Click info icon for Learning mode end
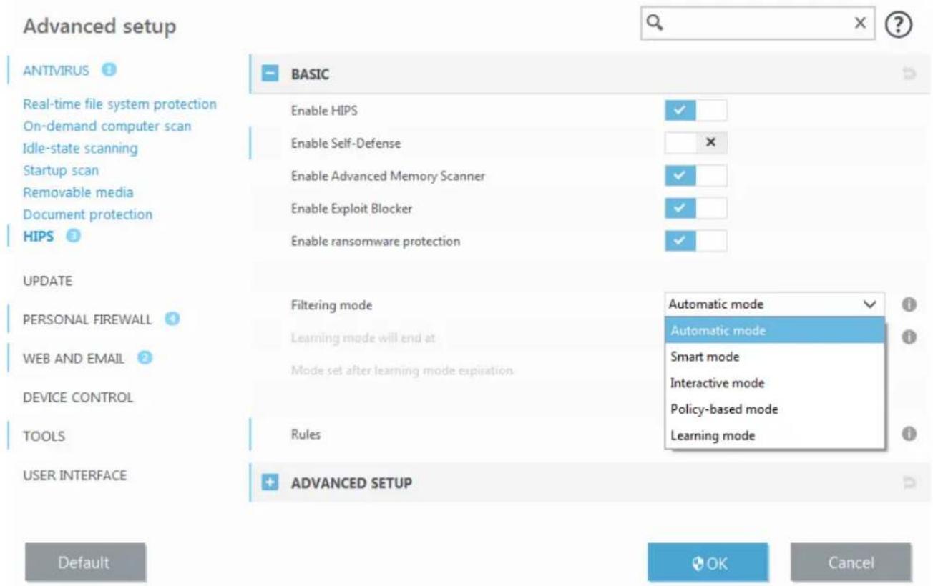933x586 pixels. 909,337
